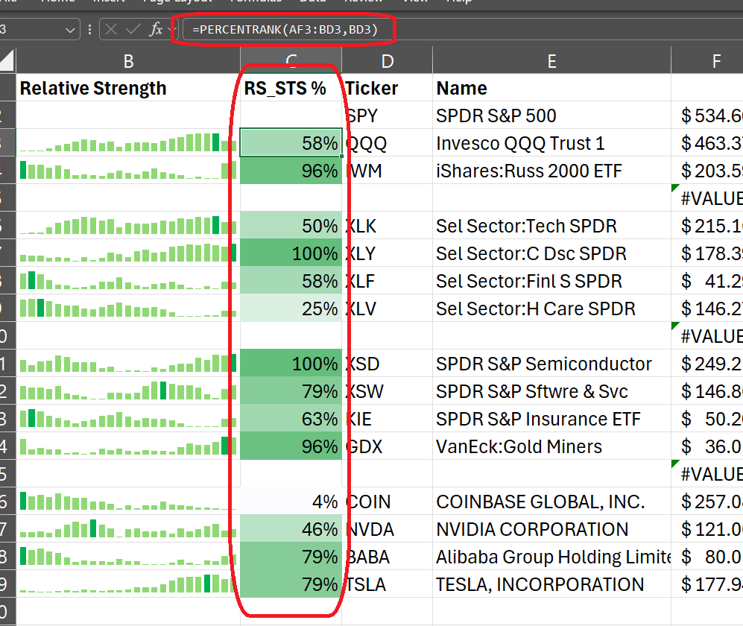Image resolution: width=743 pixels, height=626 pixels.
Task: Click 'Sel Sector:H Care SPDR' name cell
Action: pos(551,308)
